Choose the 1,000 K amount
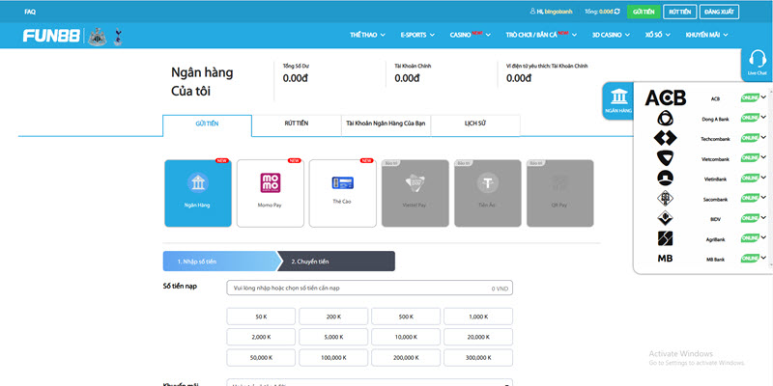This screenshot has width=773, height=386. (x=478, y=317)
